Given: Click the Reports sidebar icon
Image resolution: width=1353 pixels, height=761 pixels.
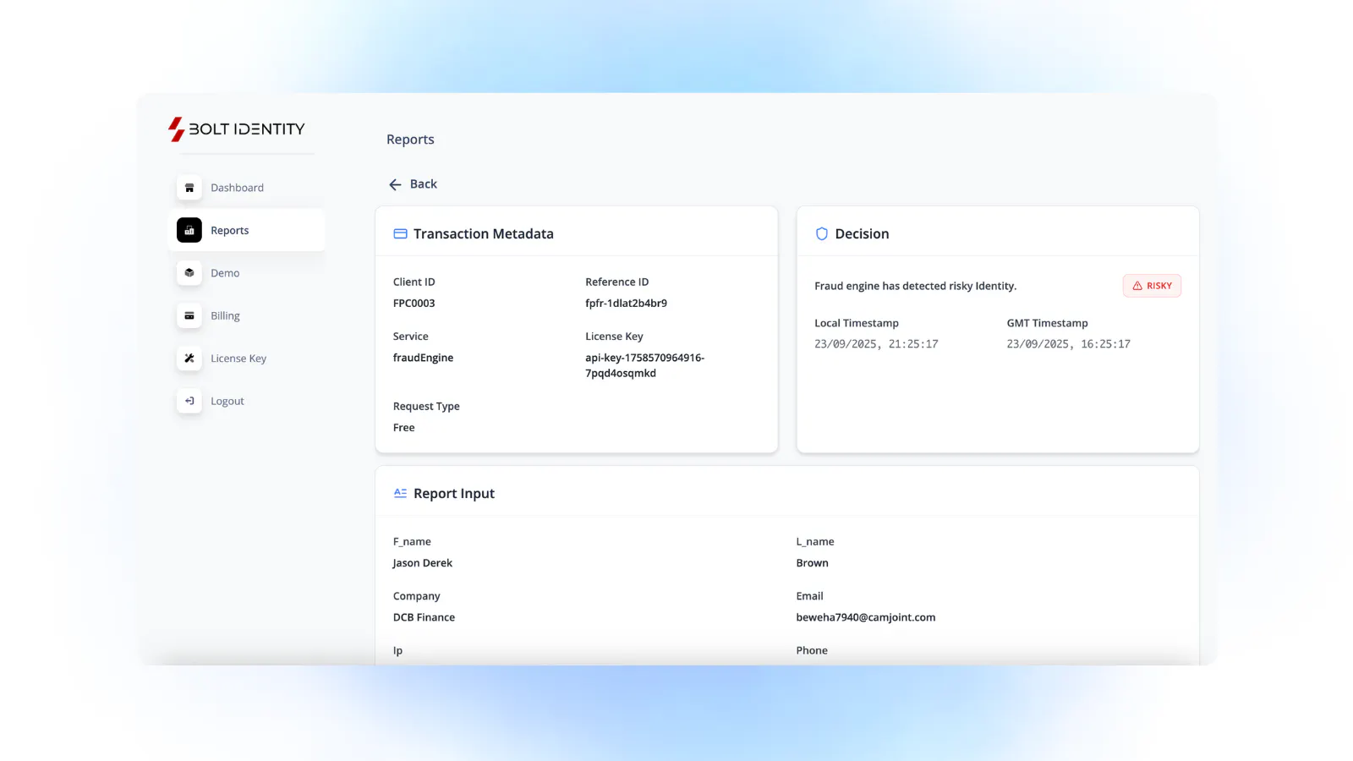Looking at the screenshot, I should [189, 230].
